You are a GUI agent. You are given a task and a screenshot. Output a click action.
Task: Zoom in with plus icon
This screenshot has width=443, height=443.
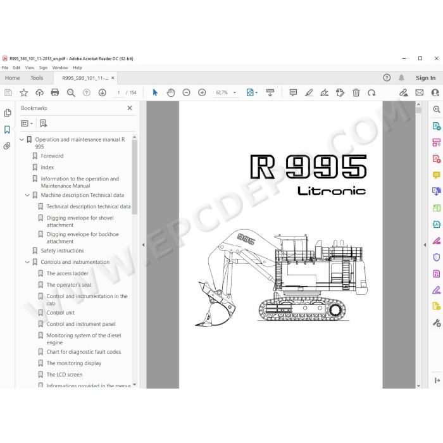(x=202, y=92)
